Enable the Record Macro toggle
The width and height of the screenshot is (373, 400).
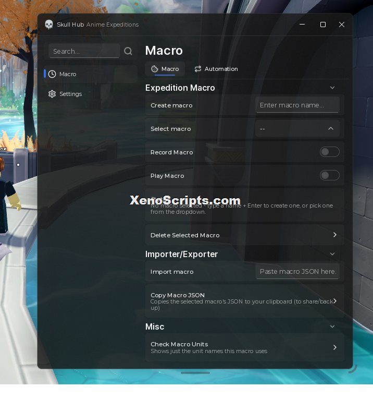tap(330, 152)
